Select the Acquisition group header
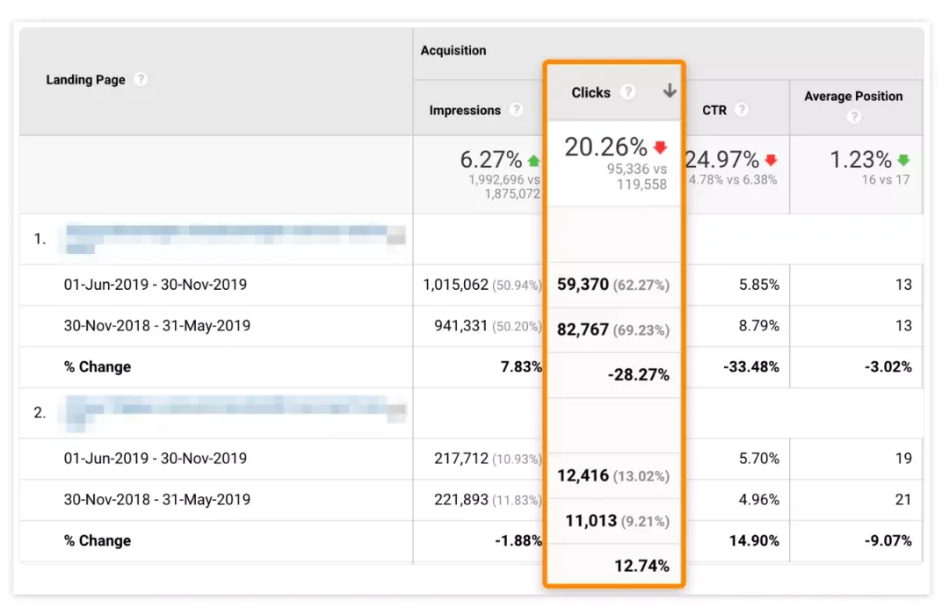This screenshot has height=615, width=949. (453, 50)
